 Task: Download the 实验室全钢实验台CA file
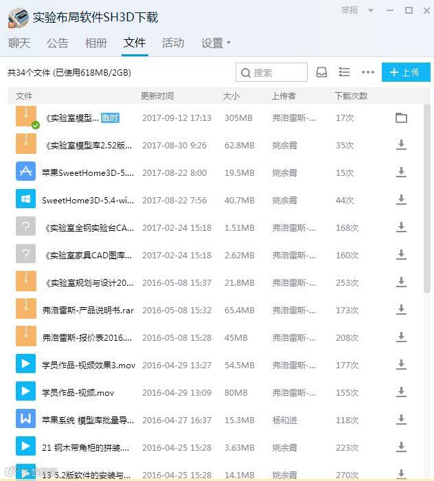401,227
